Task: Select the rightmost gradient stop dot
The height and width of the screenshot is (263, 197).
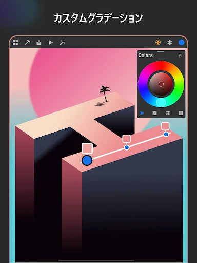Action: coord(166,135)
